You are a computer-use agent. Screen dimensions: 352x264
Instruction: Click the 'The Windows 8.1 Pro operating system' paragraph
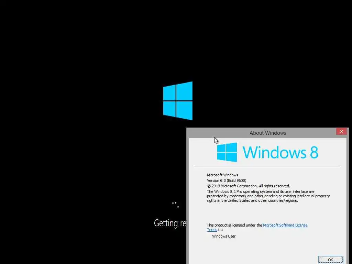tap(268, 196)
